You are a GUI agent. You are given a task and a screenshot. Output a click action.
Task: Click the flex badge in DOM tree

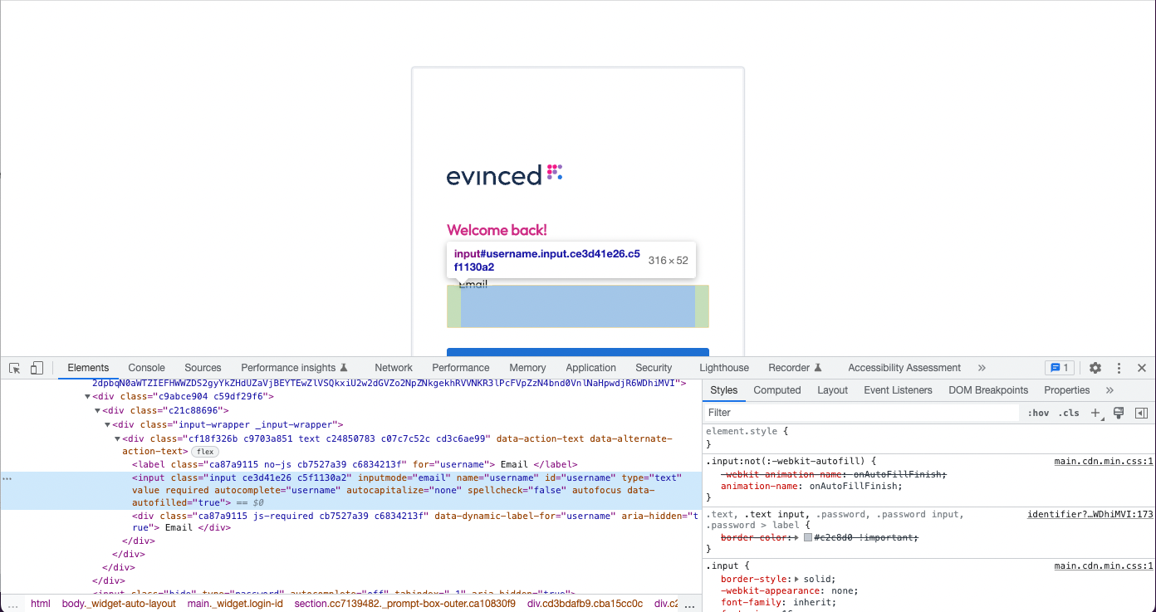click(205, 452)
